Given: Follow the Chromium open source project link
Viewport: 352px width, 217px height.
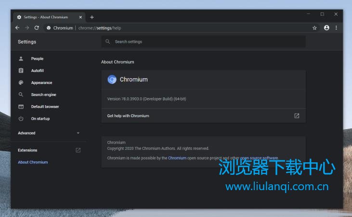Looking at the screenshot, I should point(177,158).
